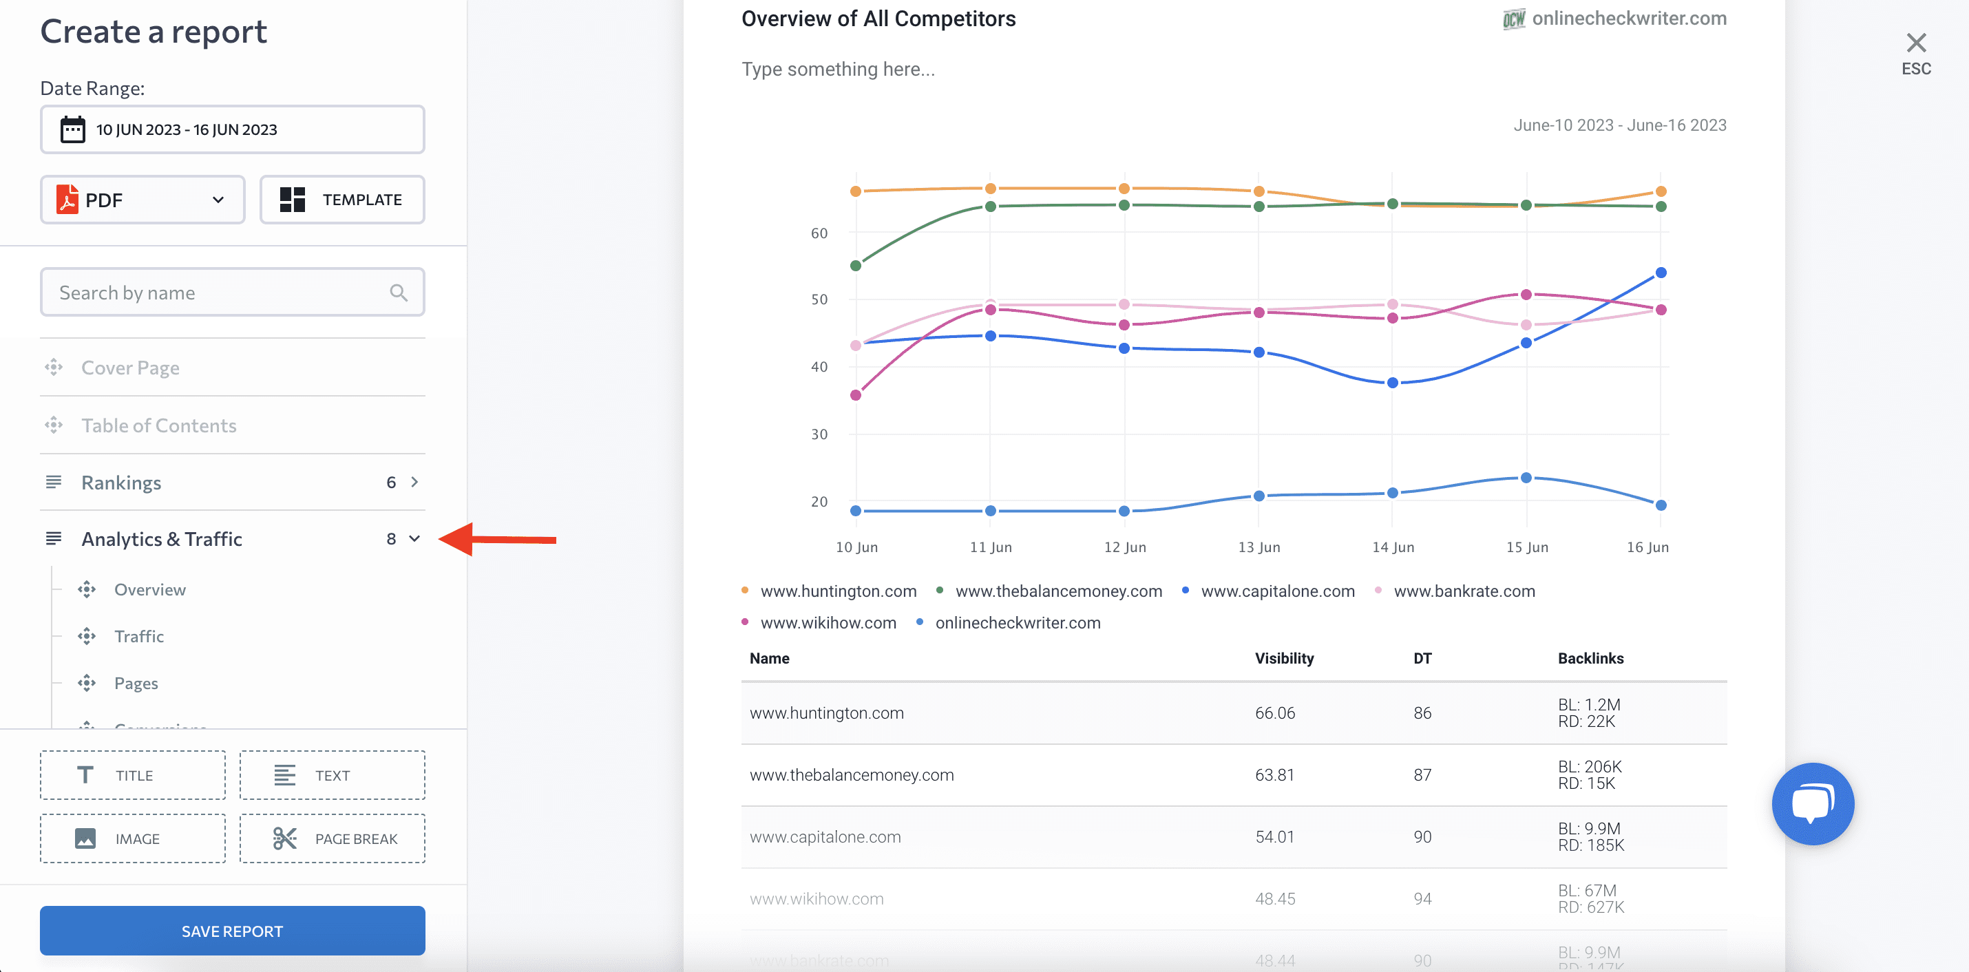Click the ESC label
Viewport: 1969px width, 972px height.
coord(1915,69)
